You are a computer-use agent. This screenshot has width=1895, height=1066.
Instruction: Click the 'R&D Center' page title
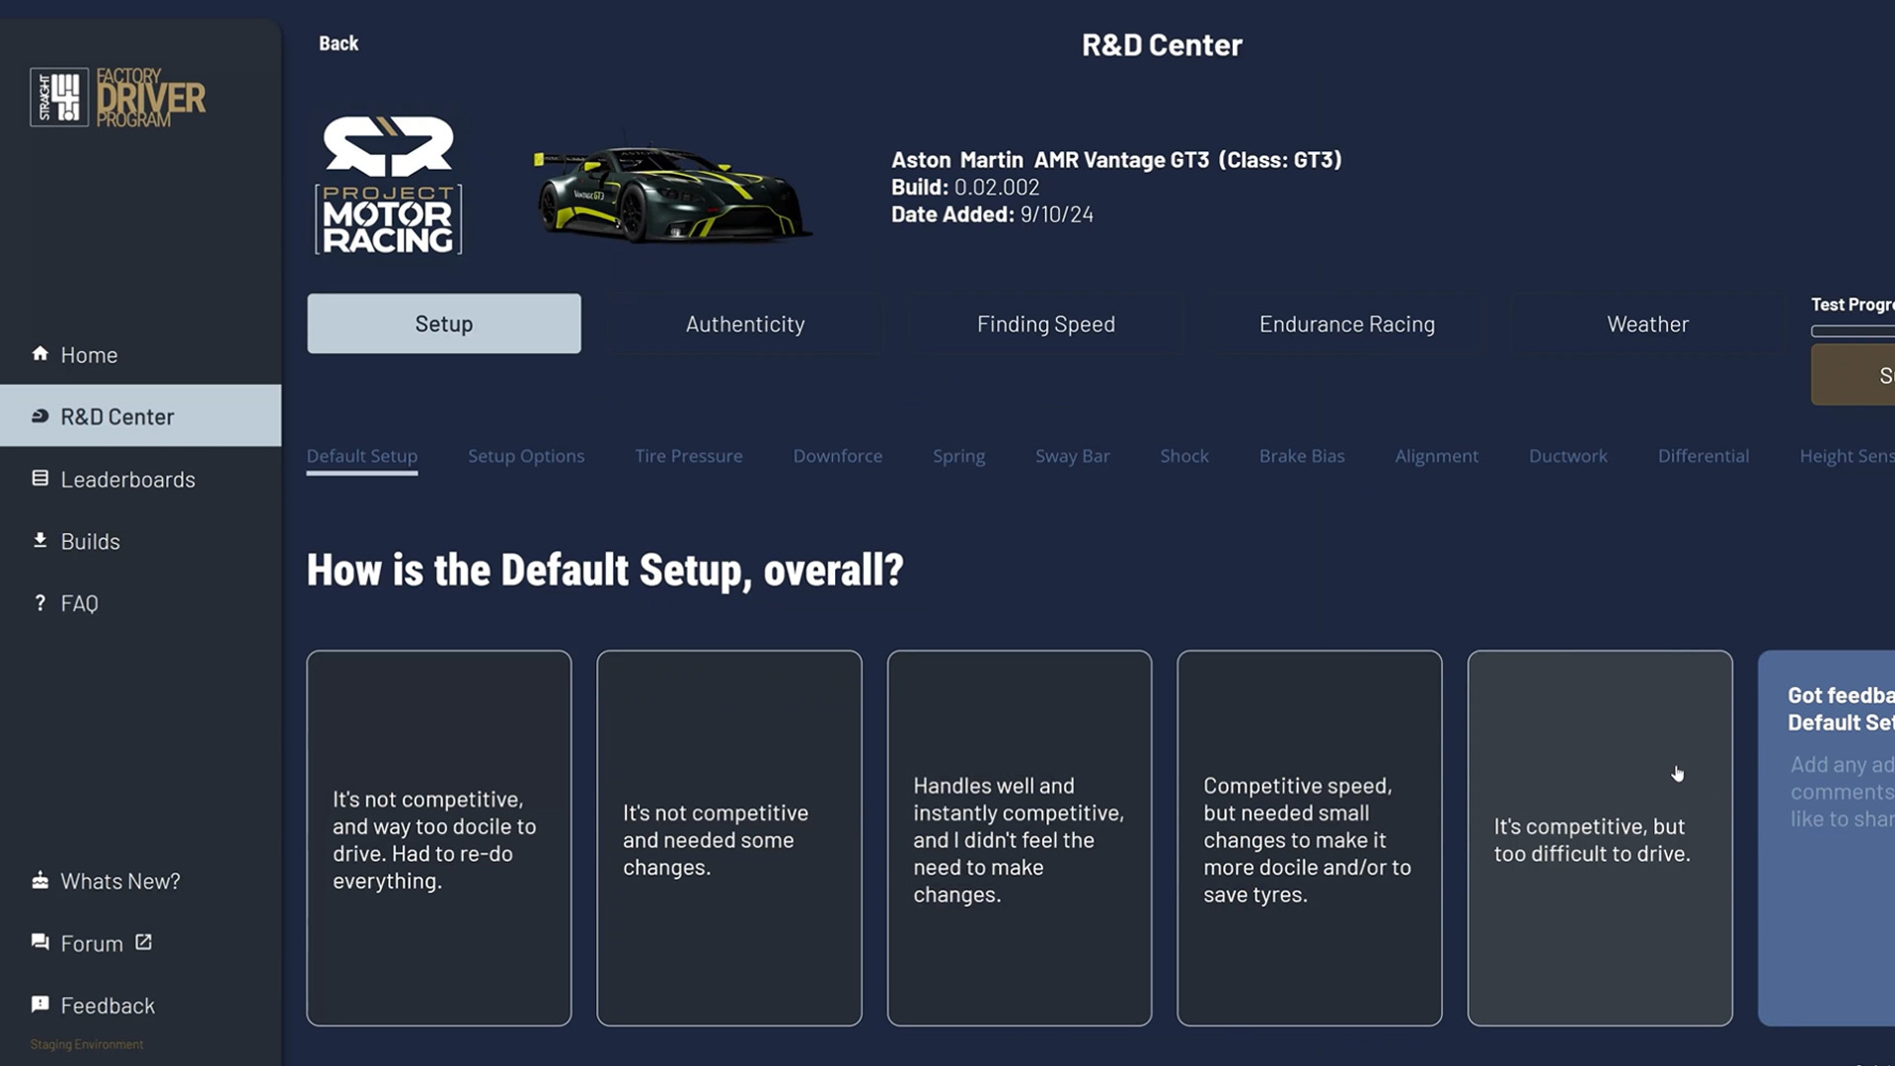[x=1162, y=44]
